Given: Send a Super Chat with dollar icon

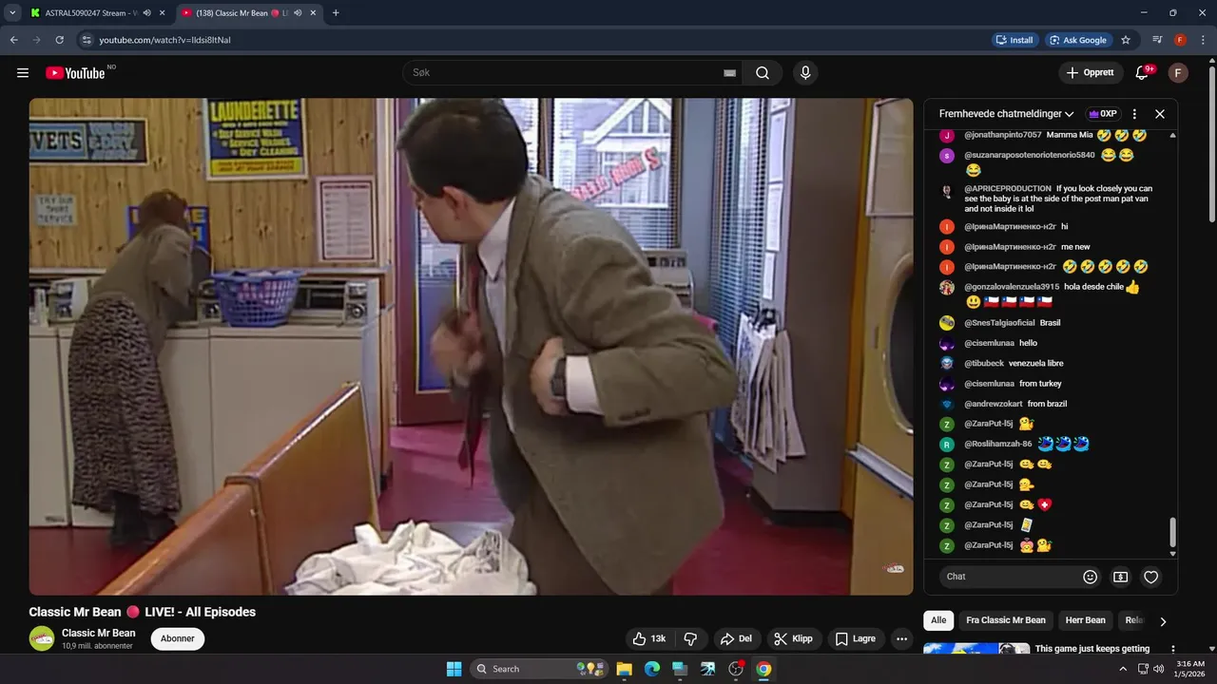Looking at the screenshot, I should [x=1121, y=577].
